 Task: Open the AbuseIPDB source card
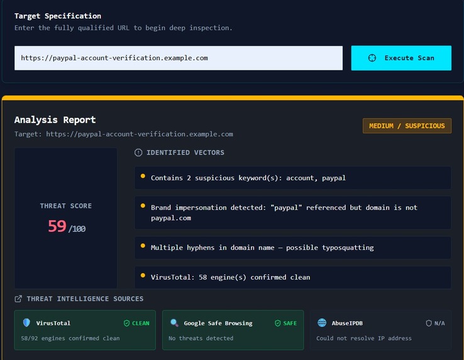click(x=380, y=330)
